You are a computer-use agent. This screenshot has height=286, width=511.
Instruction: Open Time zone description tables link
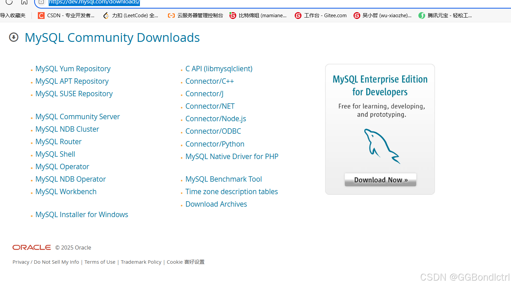click(x=232, y=191)
